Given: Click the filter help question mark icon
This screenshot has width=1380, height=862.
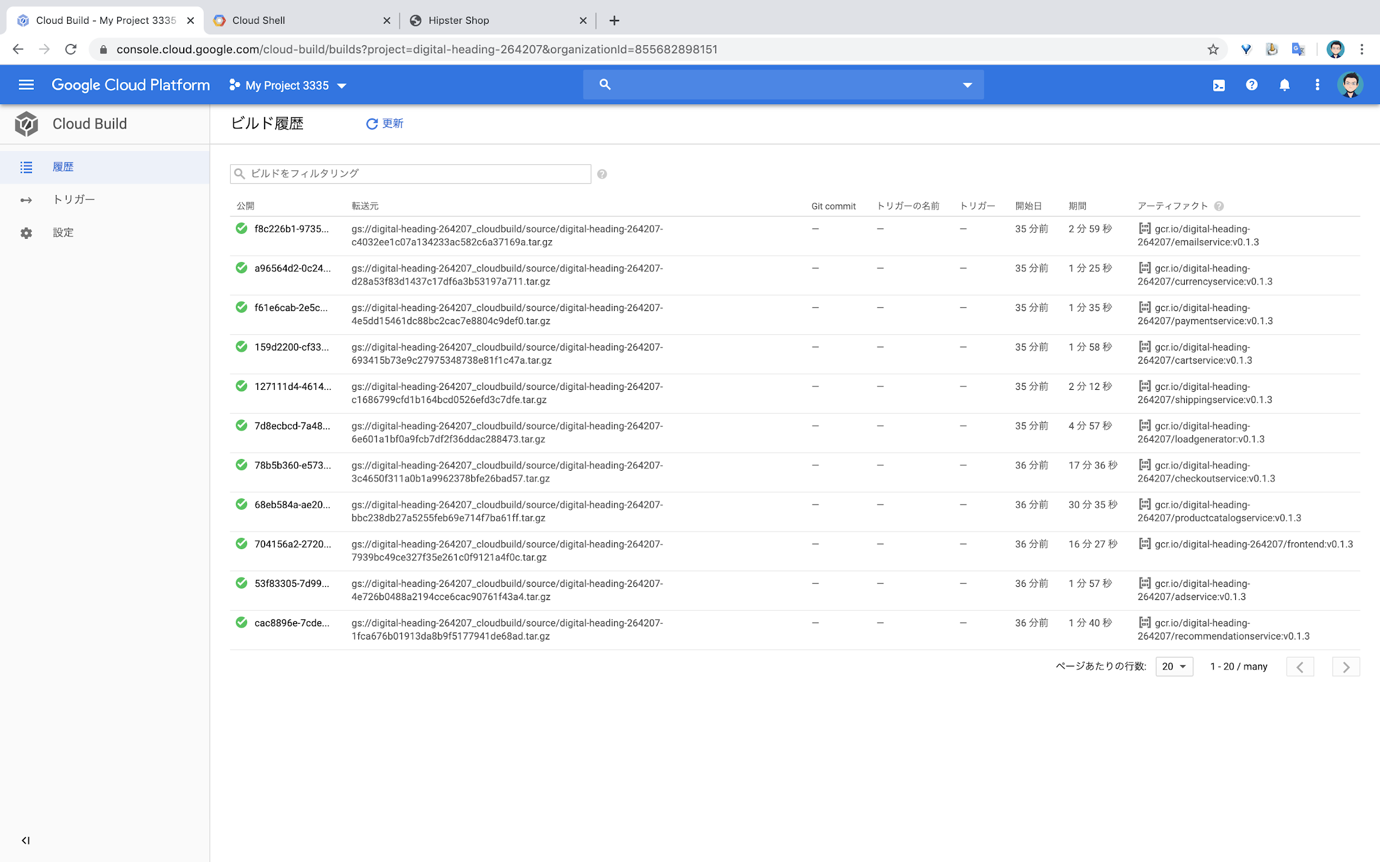Looking at the screenshot, I should click(602, 174).
